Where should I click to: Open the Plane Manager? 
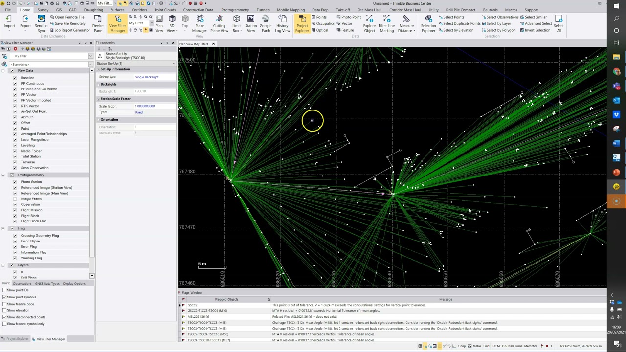(200, 23)
